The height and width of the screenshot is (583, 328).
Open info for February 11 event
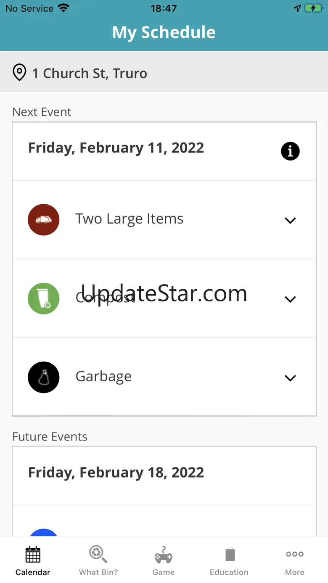[x=290, y=151]
